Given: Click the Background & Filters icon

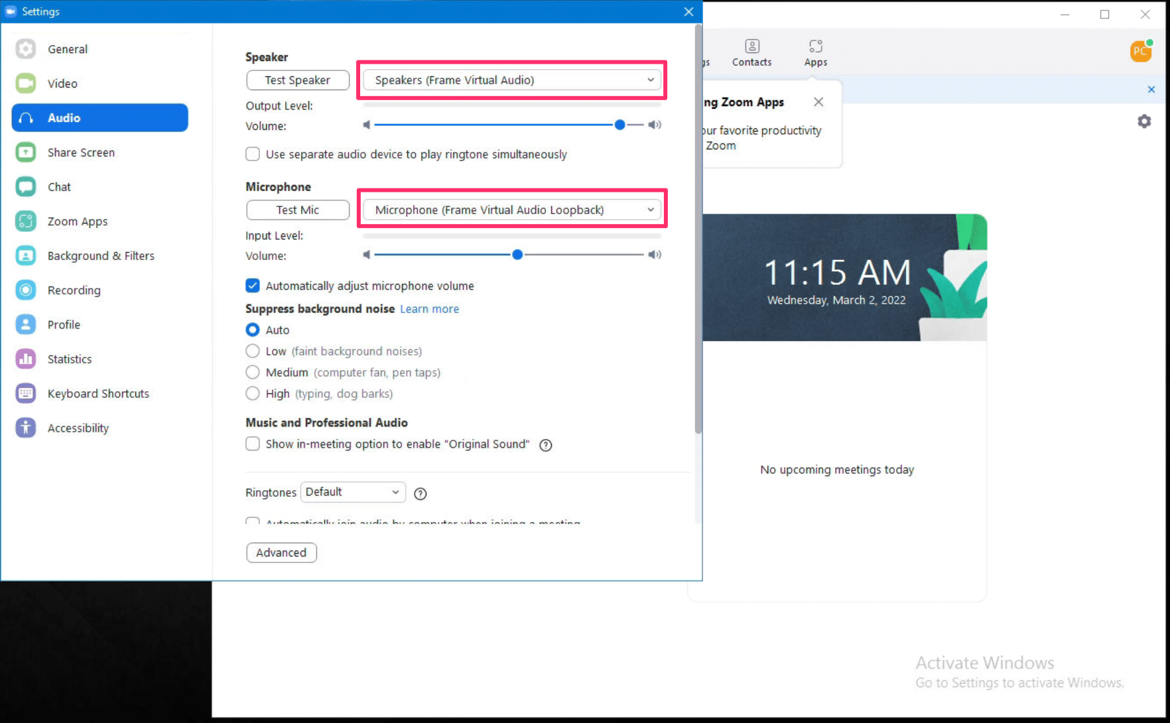Looking at the screenshot, I should pyautogui.click(x=25, y=256).
